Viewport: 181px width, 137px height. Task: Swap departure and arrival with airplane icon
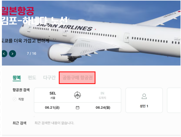click(78, 95)
